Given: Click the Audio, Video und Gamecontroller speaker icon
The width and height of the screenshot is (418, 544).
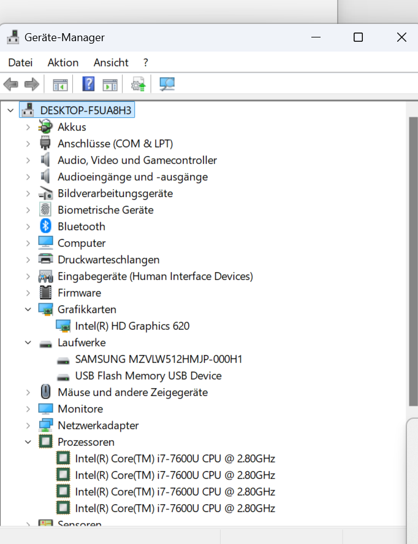Looking at the screenshot, I should [x=45, y=160].
